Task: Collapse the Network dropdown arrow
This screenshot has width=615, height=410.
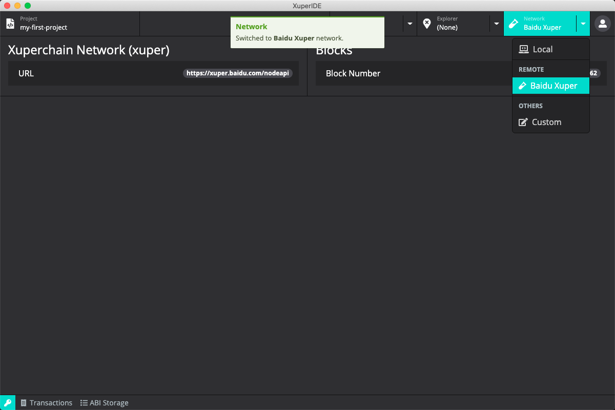Action: [583, 24]
